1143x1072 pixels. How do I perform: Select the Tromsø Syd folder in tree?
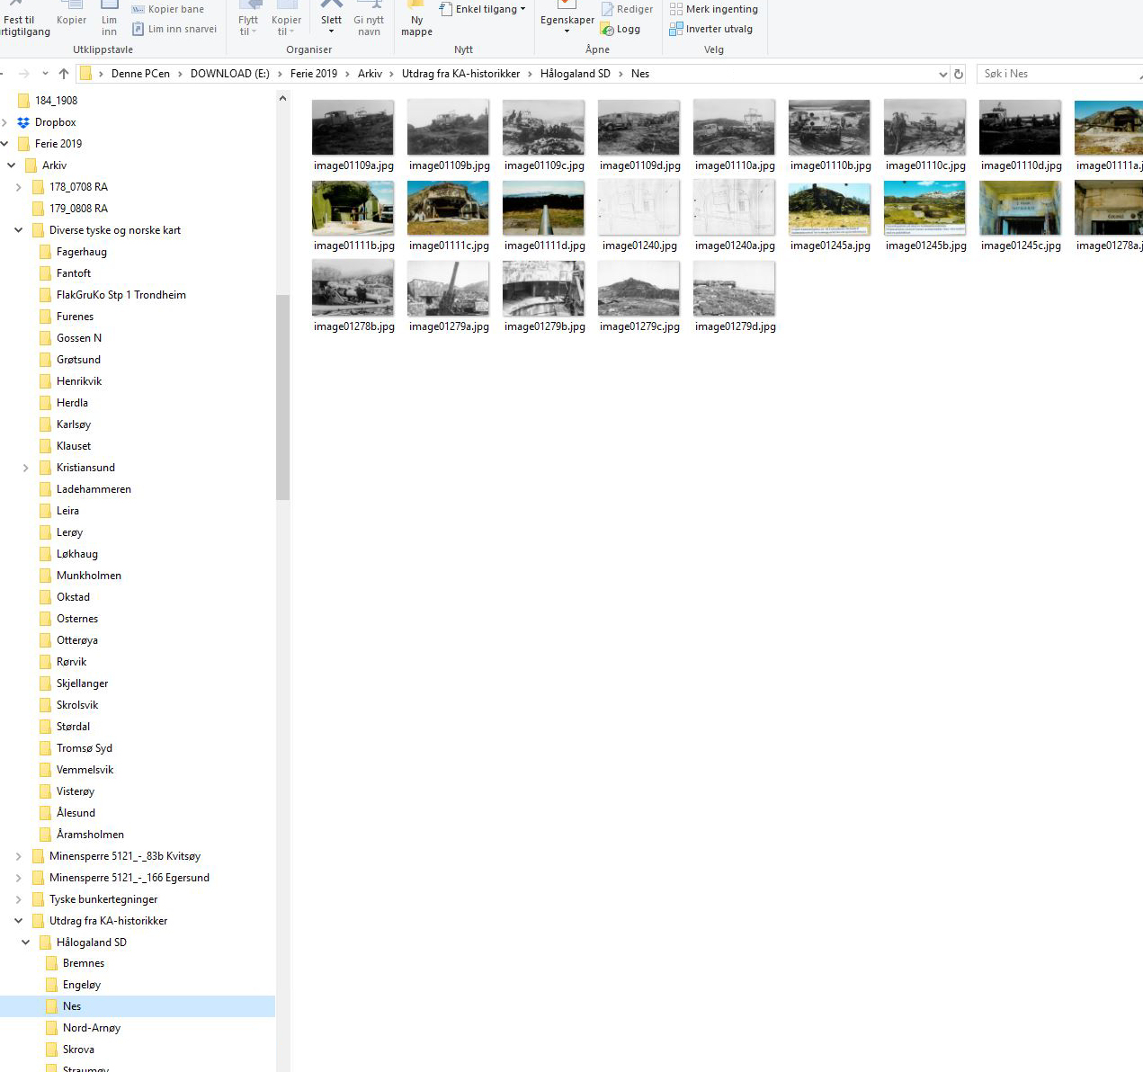coord(84,748)
